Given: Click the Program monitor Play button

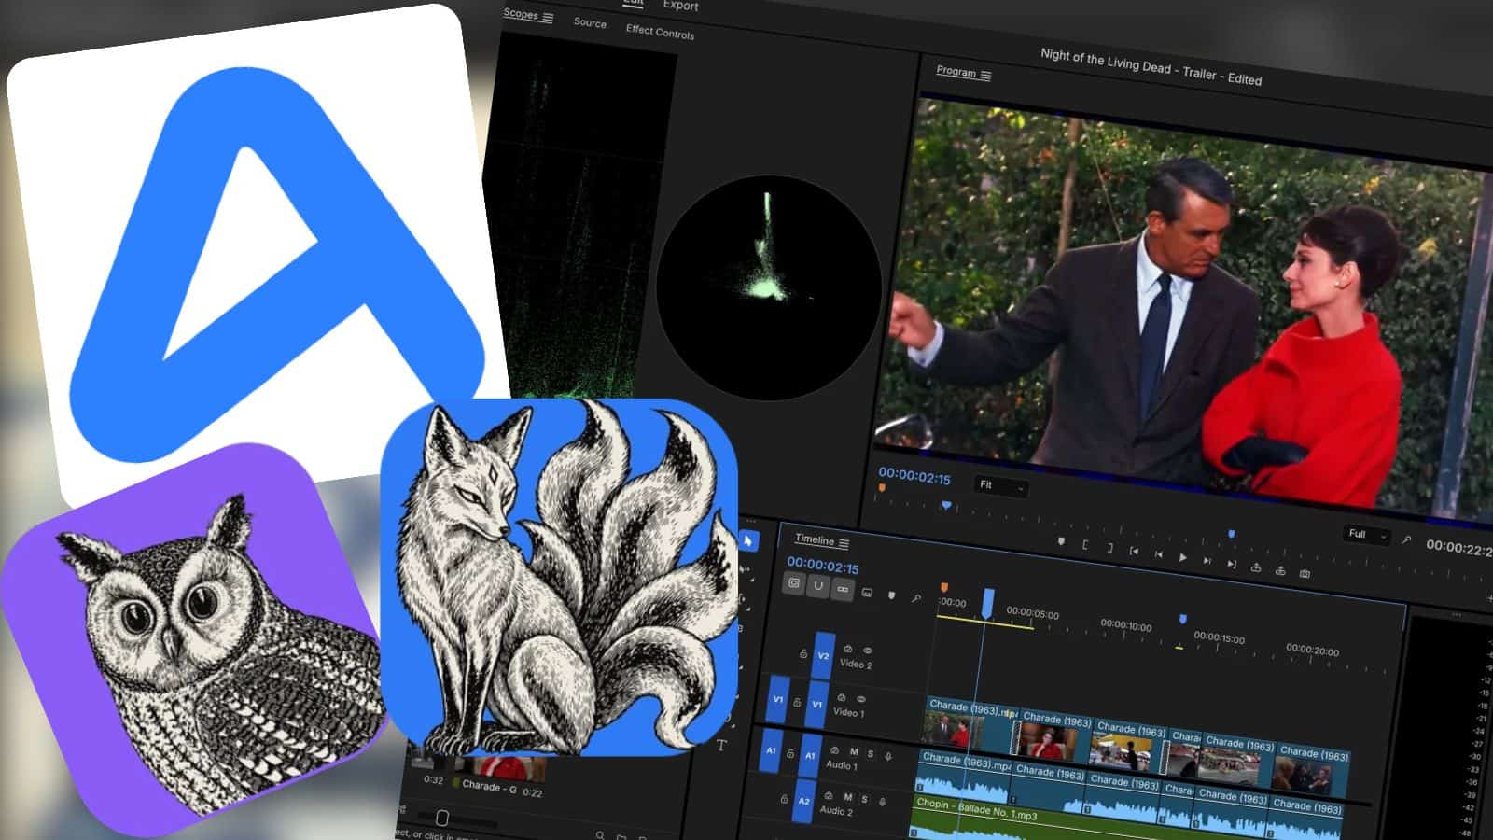Looking at the screenshot, I should tap(1183, 557).
